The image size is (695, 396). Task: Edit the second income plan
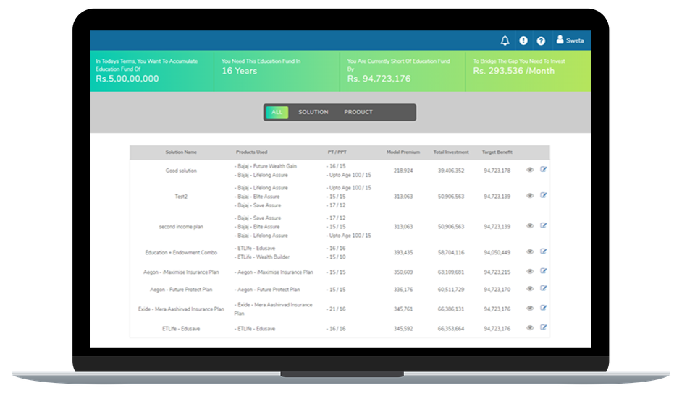point(544,226)
